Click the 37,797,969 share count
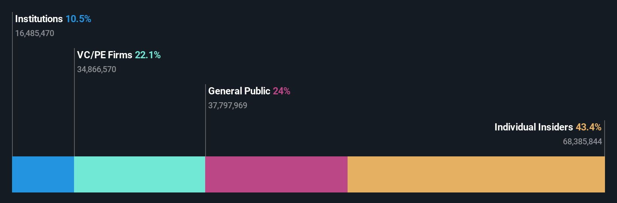Image resolution: width=617 pixels, height=203 pixels. coord(228,105)
